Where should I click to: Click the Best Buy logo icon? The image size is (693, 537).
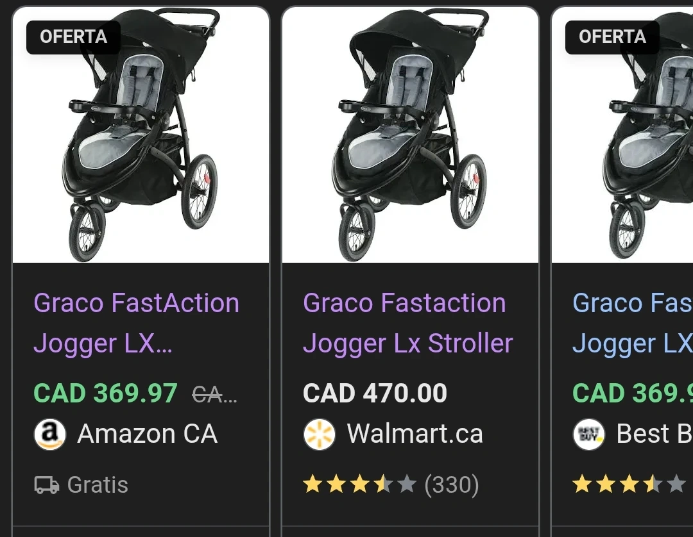point(588,434)
